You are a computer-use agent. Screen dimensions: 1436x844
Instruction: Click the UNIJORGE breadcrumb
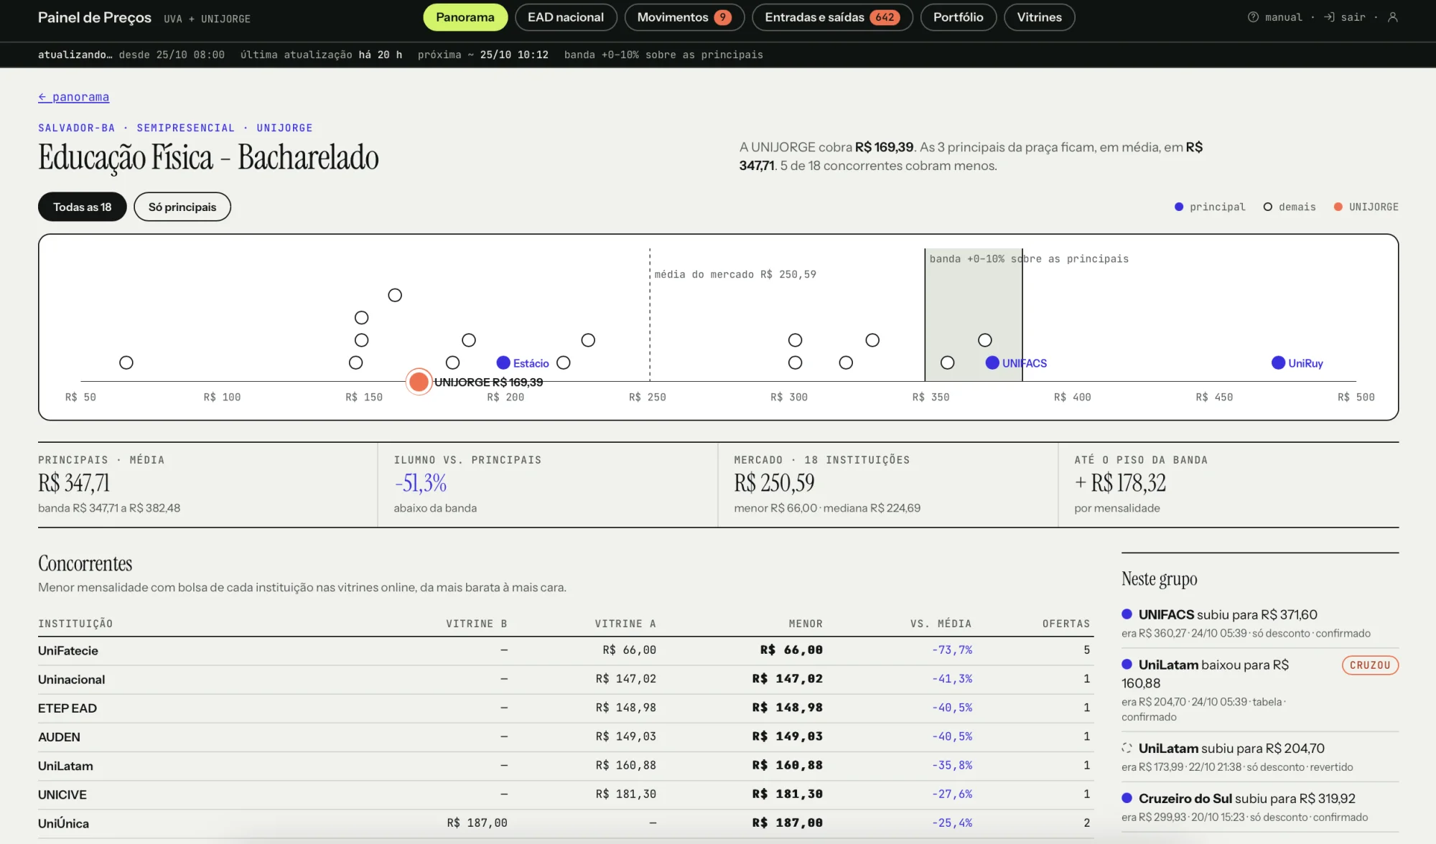[284, 128]
